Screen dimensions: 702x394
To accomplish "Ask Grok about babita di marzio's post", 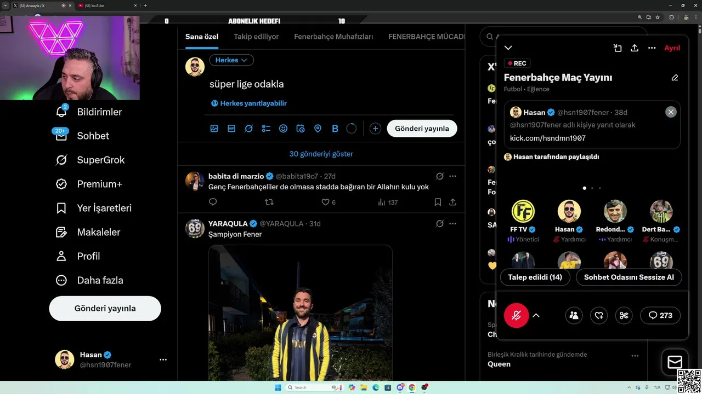I will [x=440, y=176].
